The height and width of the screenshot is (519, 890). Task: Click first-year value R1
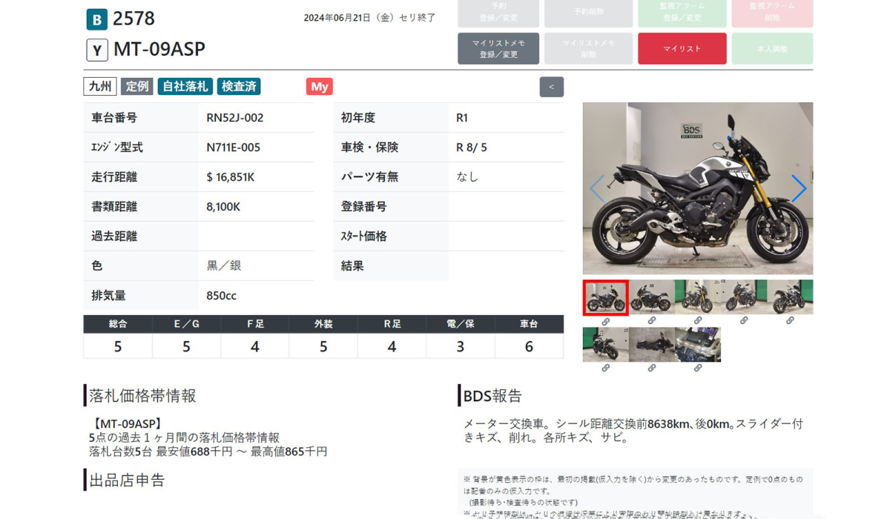coord(462,118)
